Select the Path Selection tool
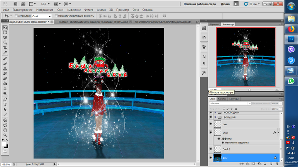The height and width of the screenshot is (167, 298). pos(5,109)
